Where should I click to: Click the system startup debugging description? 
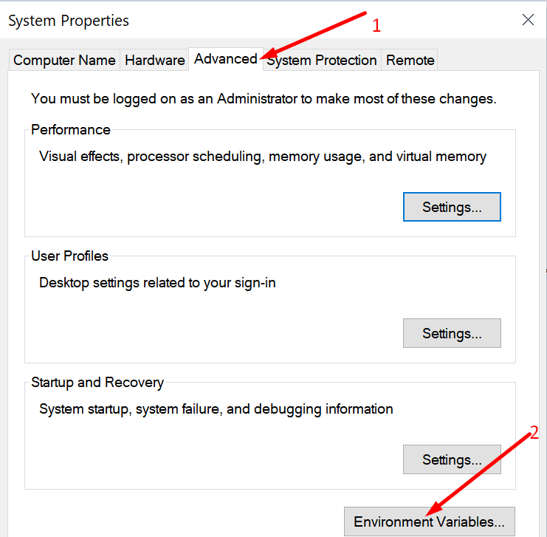pos(216,409)
